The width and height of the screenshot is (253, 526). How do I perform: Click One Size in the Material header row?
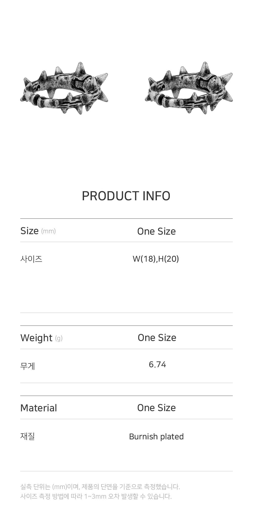(x=156, y=408)
